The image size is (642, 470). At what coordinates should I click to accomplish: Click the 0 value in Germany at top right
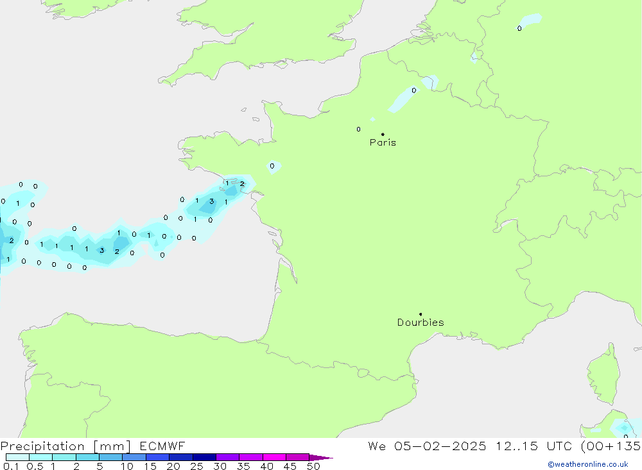point(519,28)
